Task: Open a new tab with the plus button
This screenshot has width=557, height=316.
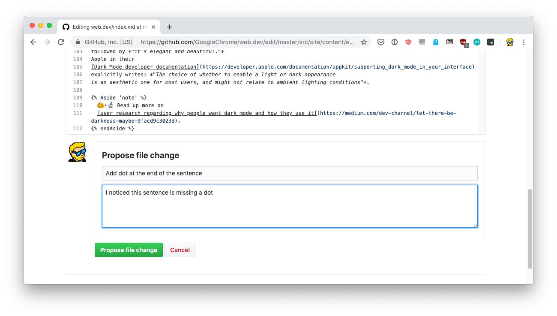Action: pyautogui.click(x=169, y=26)
